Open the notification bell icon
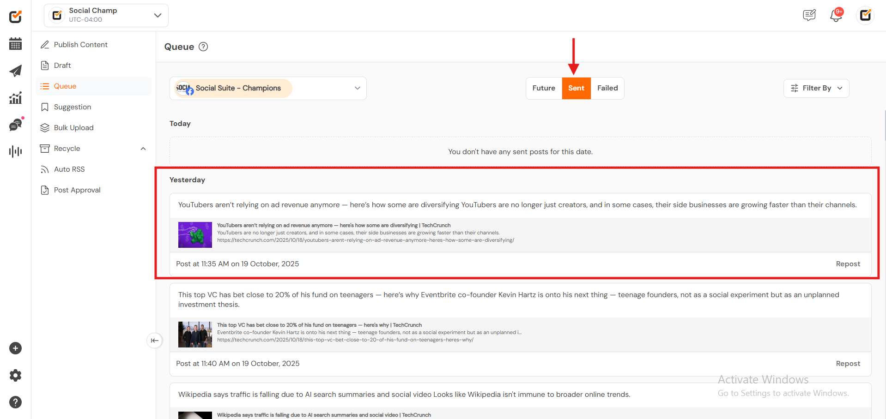The width and height of the screenshot is (886, 419). click(x=836, y=15)
